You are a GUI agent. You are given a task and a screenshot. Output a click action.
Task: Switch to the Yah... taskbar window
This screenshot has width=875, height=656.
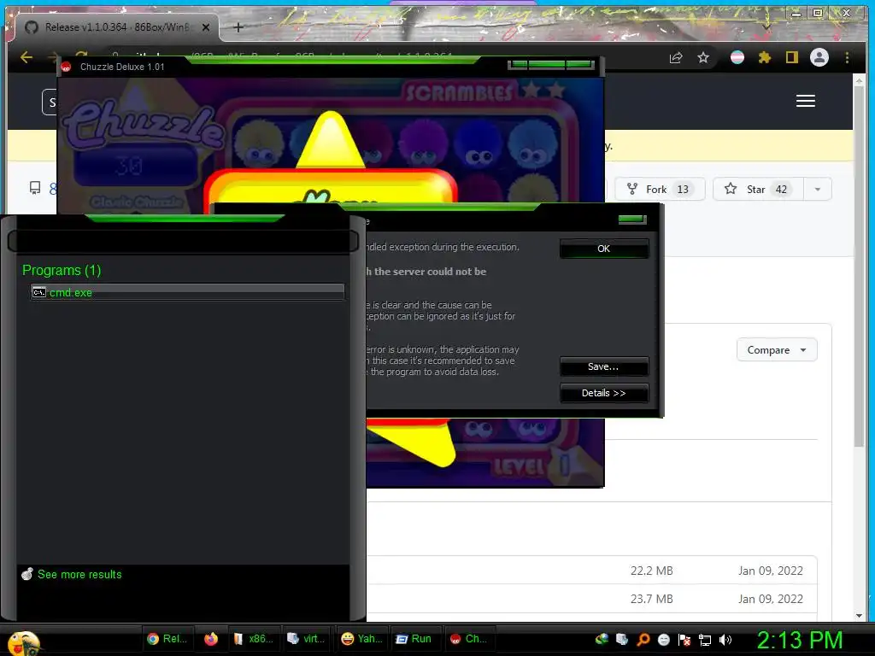(361, 639)
